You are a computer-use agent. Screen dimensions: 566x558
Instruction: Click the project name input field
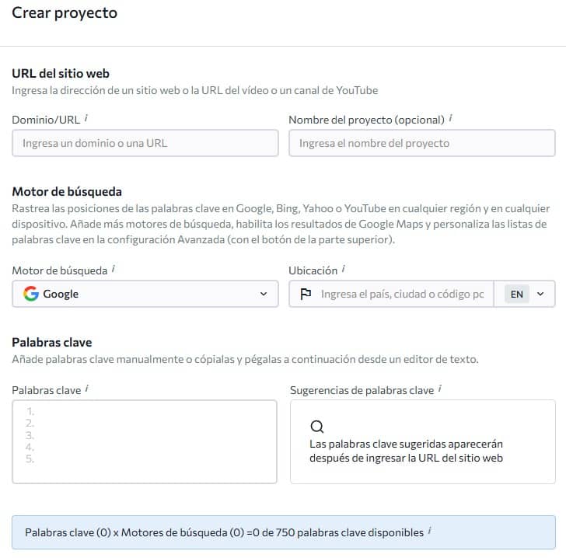tap(421, 143)
